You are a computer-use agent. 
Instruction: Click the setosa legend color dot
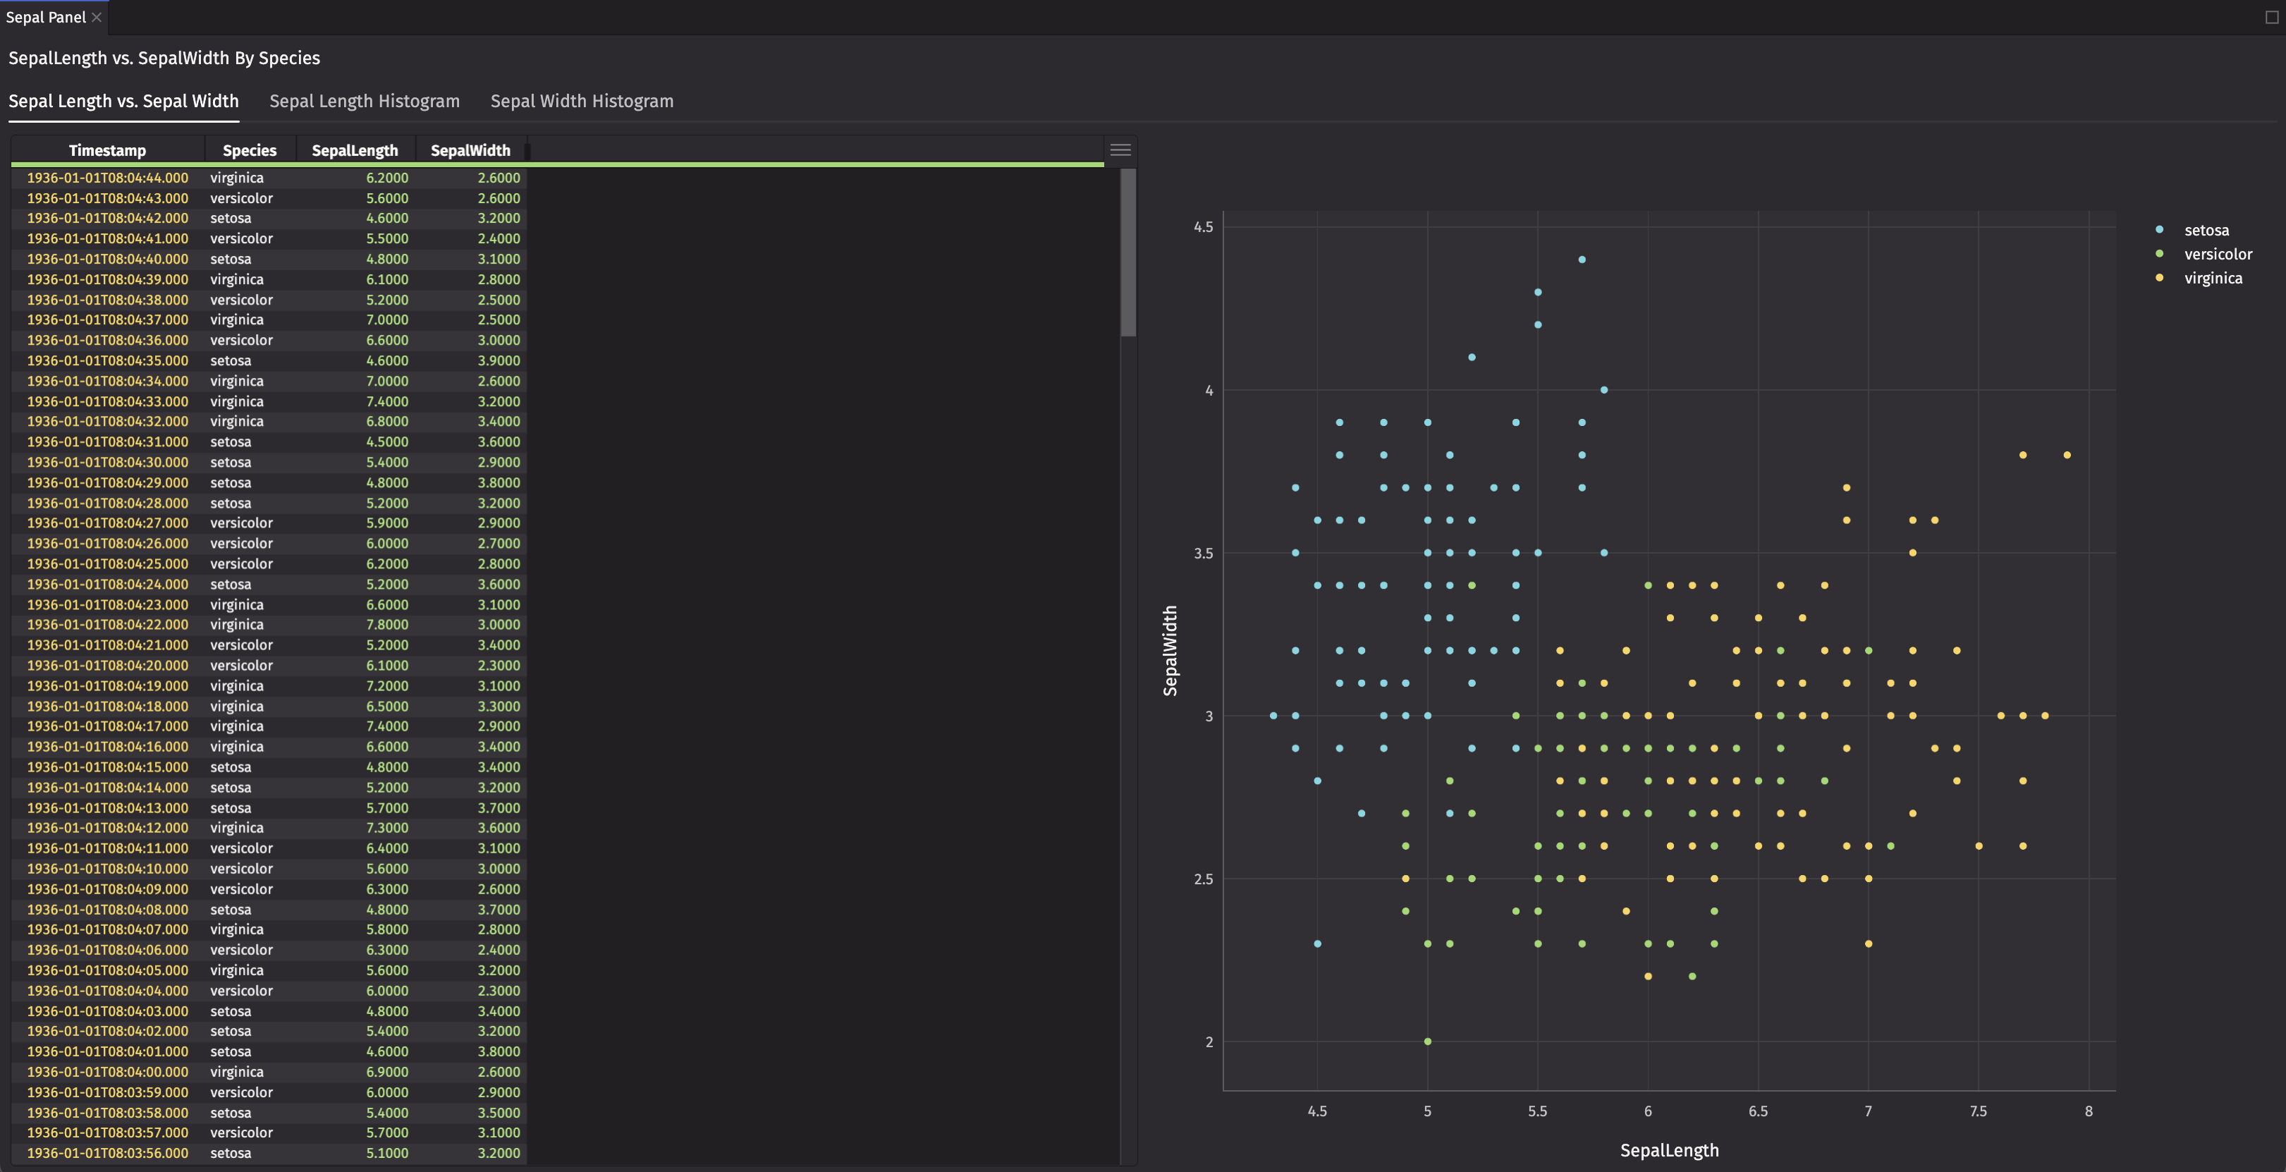[2161, 229]
